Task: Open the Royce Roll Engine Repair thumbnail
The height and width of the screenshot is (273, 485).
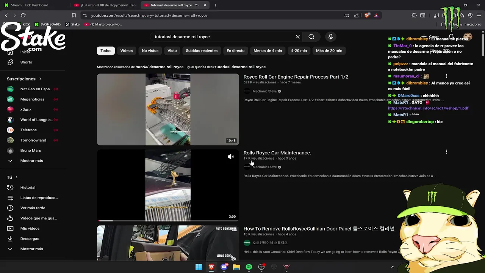Action: coord(168,109)
